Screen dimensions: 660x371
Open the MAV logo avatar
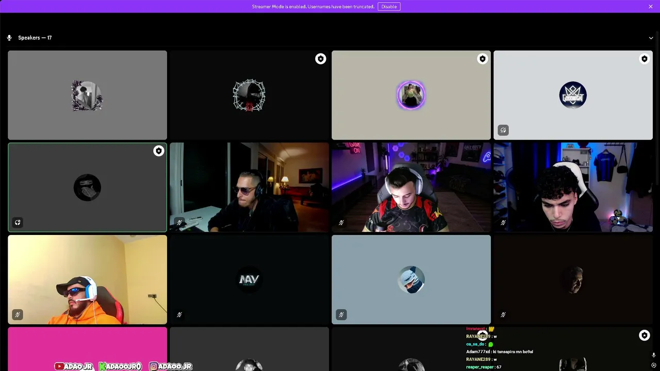pos(249,279)
